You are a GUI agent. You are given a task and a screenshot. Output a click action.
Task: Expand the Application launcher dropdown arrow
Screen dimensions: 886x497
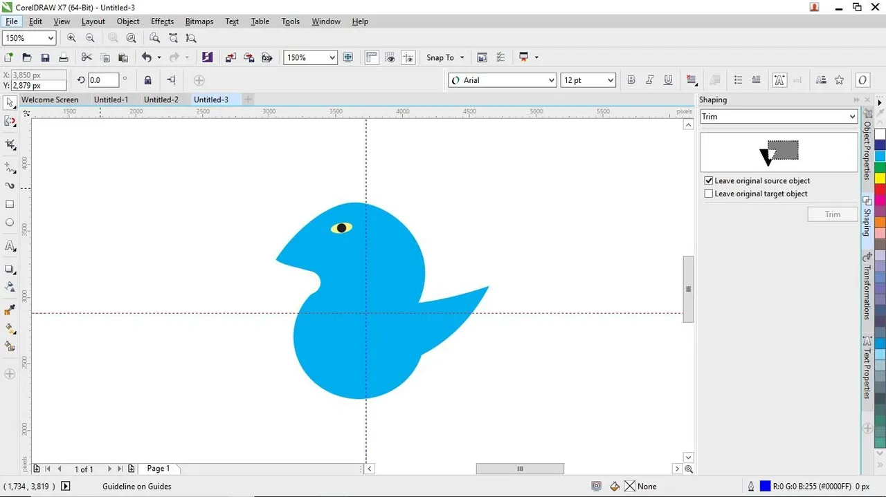(x=536, y=57)
